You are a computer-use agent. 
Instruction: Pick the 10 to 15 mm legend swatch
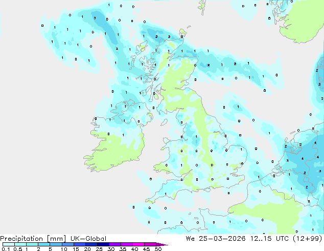coord(67,244)
